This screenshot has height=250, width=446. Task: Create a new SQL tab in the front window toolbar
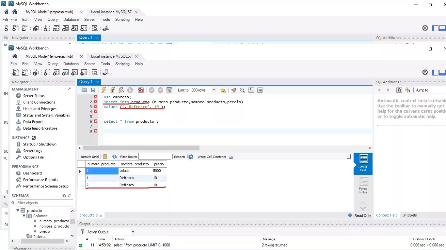click(16, 72)
